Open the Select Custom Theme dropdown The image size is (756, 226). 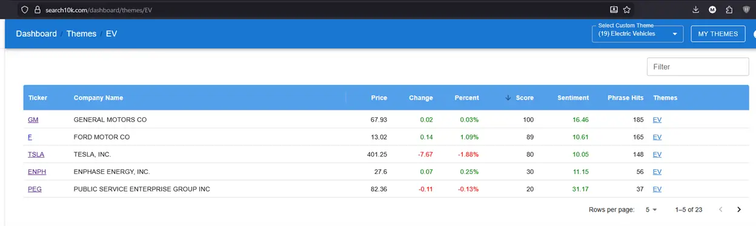(x=637, y=34)
